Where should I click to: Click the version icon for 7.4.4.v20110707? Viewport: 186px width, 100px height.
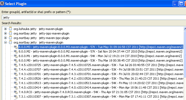coord(16,69)
